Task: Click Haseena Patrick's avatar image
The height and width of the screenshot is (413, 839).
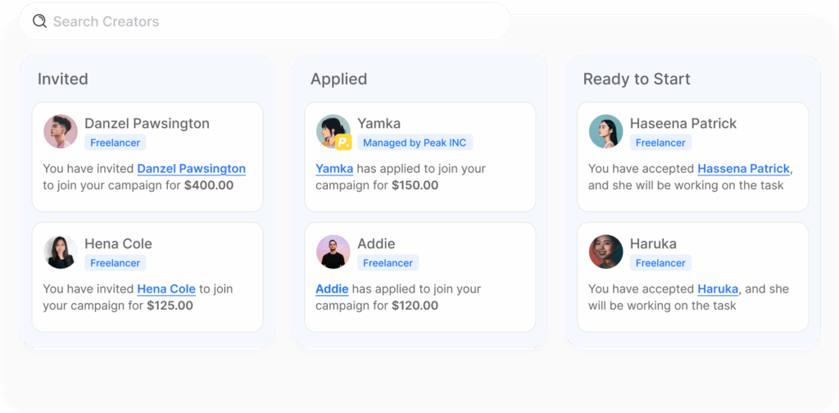Action: pos(605,131)
